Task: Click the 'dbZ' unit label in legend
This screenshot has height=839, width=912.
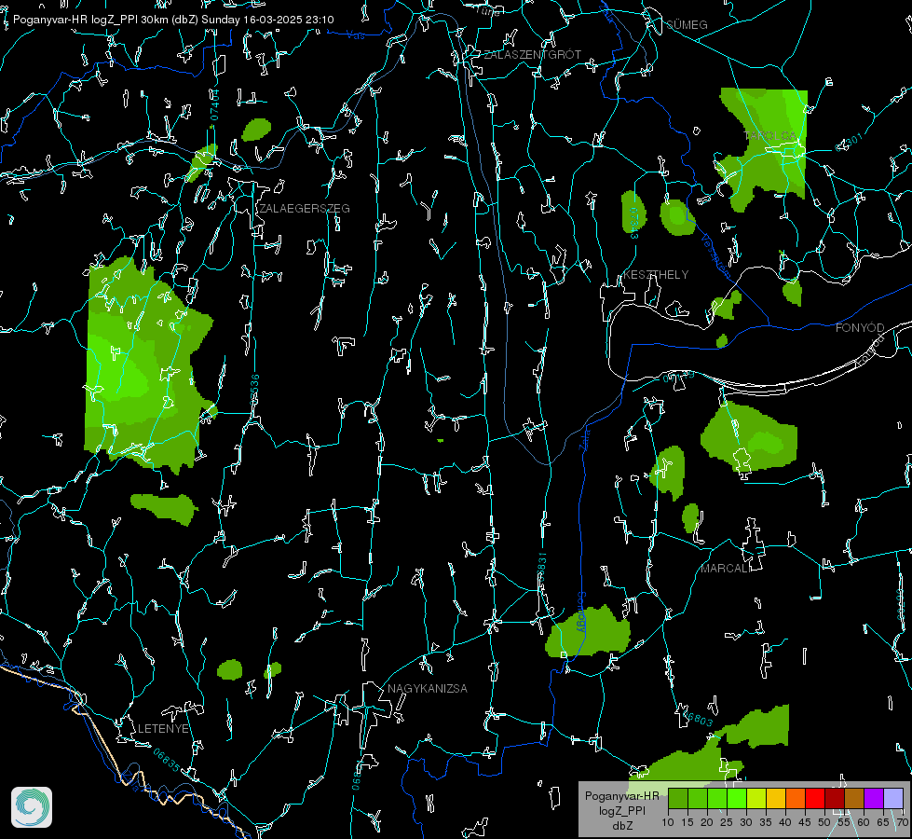Action: point(621,826)
